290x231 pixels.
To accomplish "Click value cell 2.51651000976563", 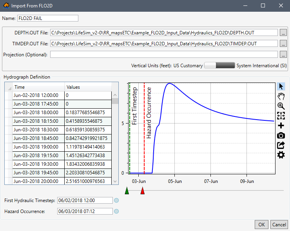I will coord(88,181).
